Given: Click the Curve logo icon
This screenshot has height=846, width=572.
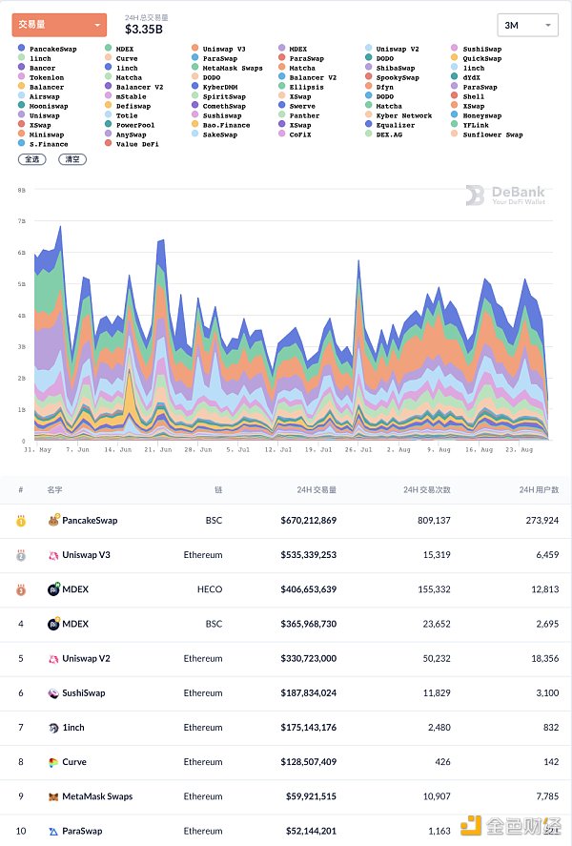Looking at the screenshot, I should click(53, 762).
